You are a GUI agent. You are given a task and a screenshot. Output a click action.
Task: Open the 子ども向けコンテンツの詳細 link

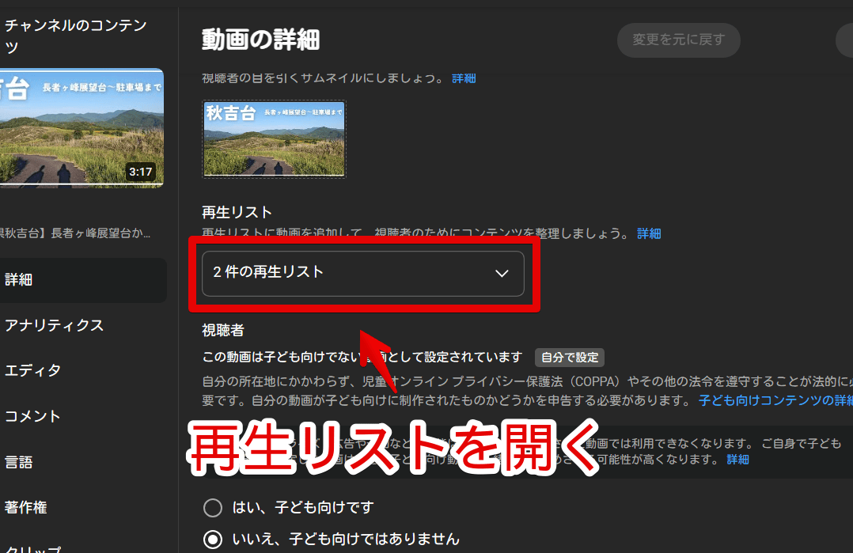775,400
